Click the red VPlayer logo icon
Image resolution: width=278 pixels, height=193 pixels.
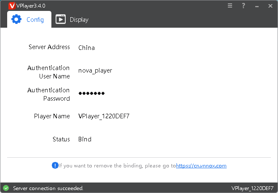(12, 5)
